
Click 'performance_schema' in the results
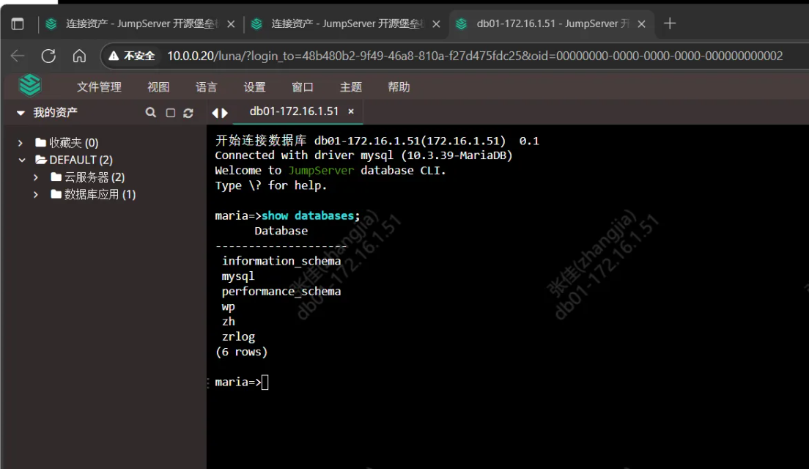[x=281, y=292]
